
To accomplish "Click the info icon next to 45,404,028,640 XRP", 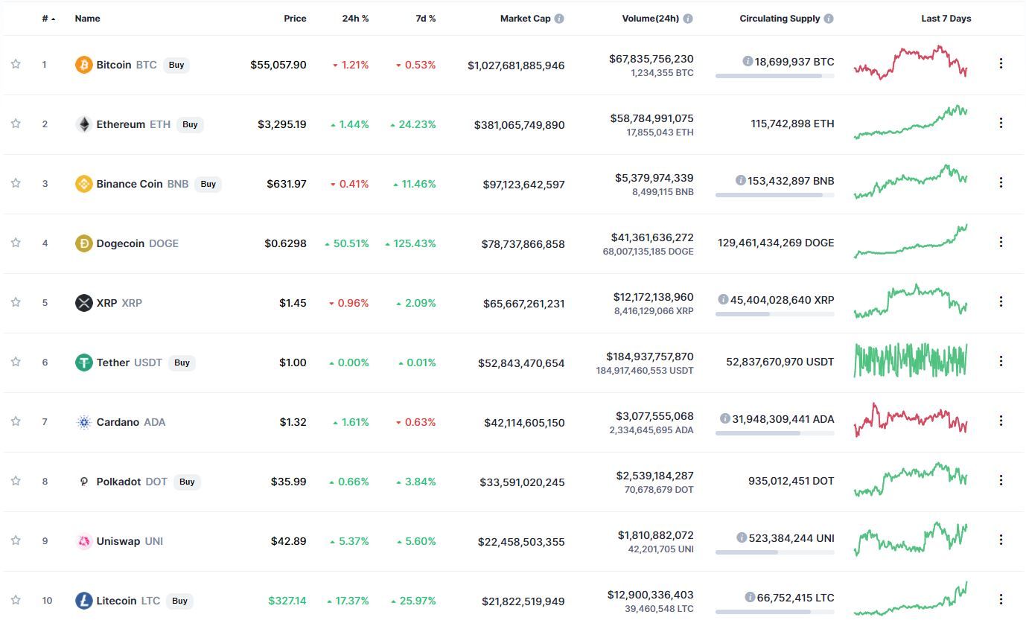I will pyautogui.click(x=723, y=299).
